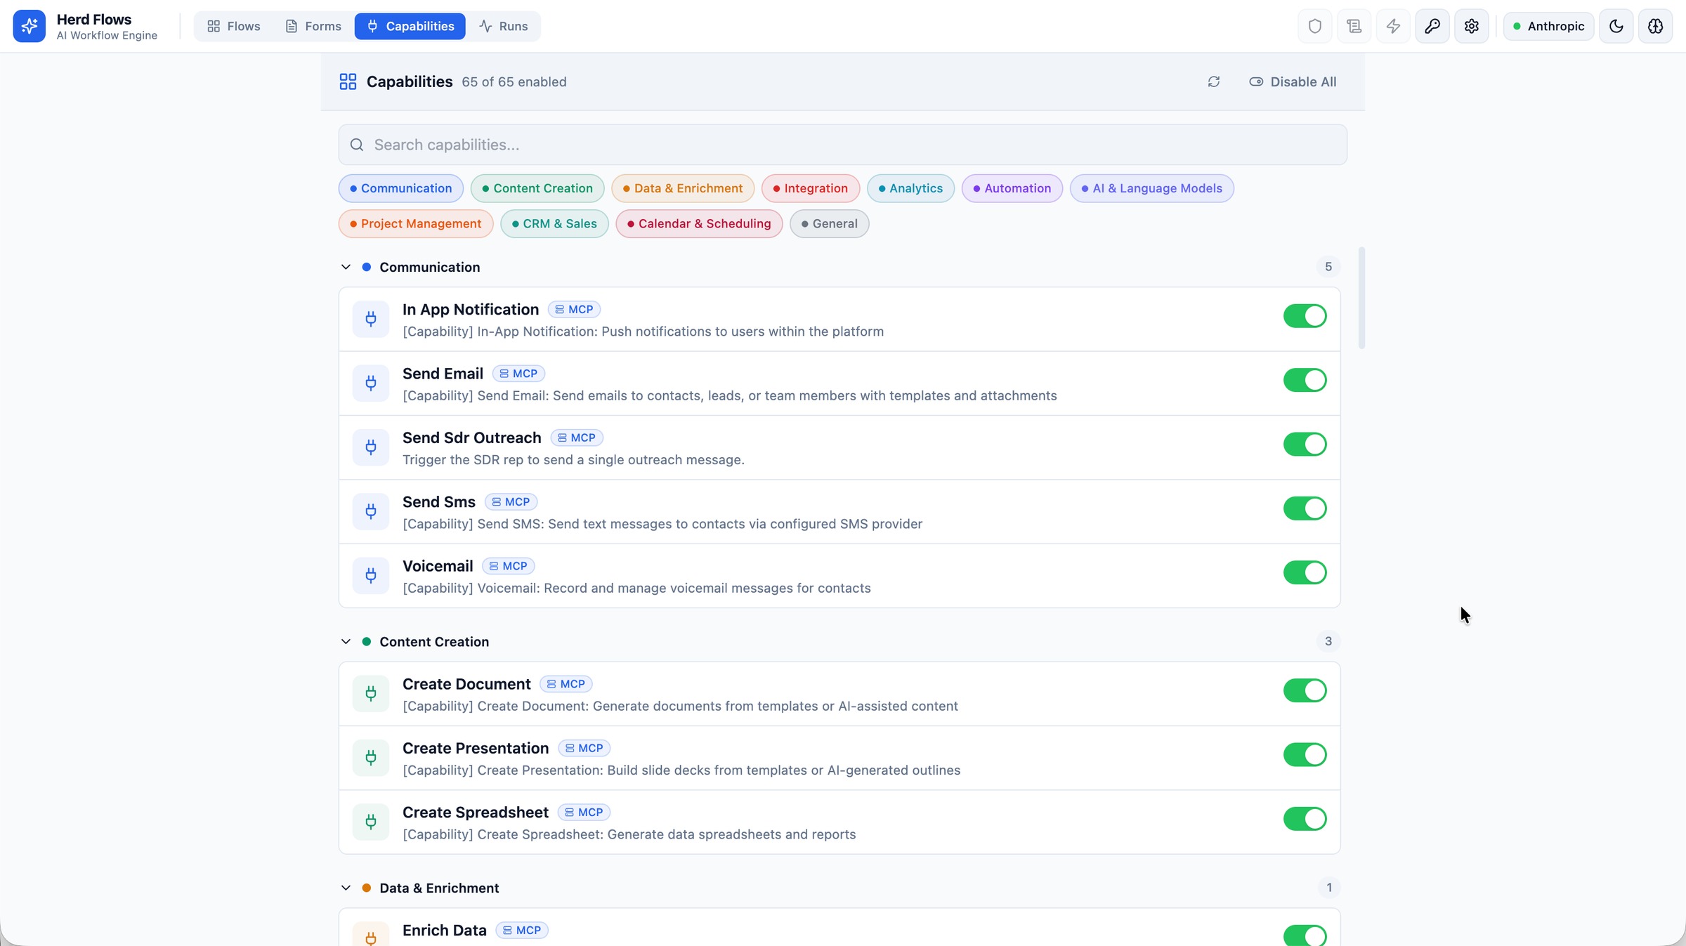Select the Capabilities tab
Image resolution: width=1686 pixels, height=946 pixels.
tap(410, 26)
